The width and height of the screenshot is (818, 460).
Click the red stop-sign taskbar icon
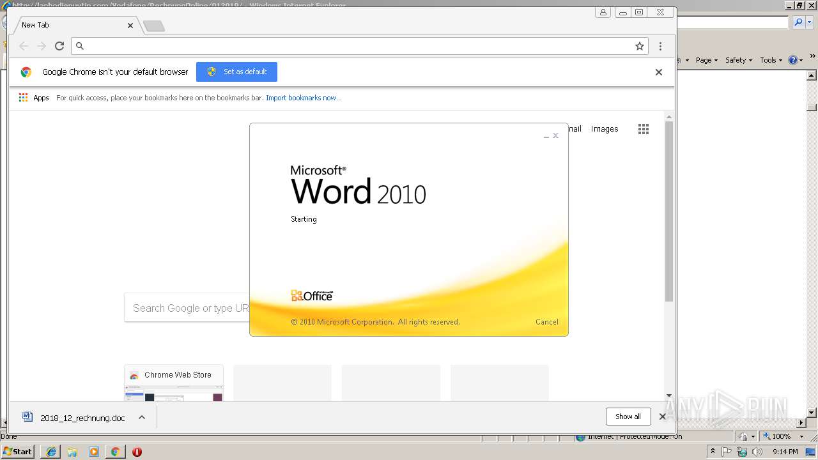point(137,452)
